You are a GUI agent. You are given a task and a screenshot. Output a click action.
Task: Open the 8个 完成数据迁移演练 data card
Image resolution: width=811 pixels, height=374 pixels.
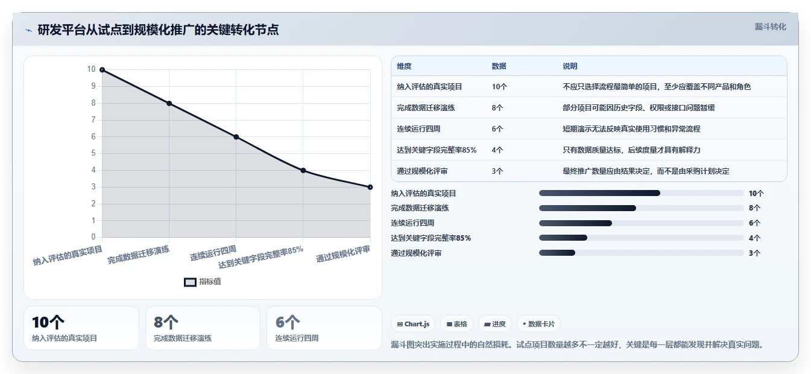203,328
